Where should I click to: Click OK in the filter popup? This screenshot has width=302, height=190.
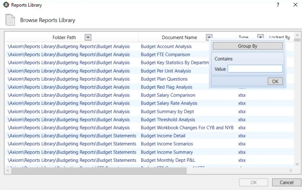point(275,81)
